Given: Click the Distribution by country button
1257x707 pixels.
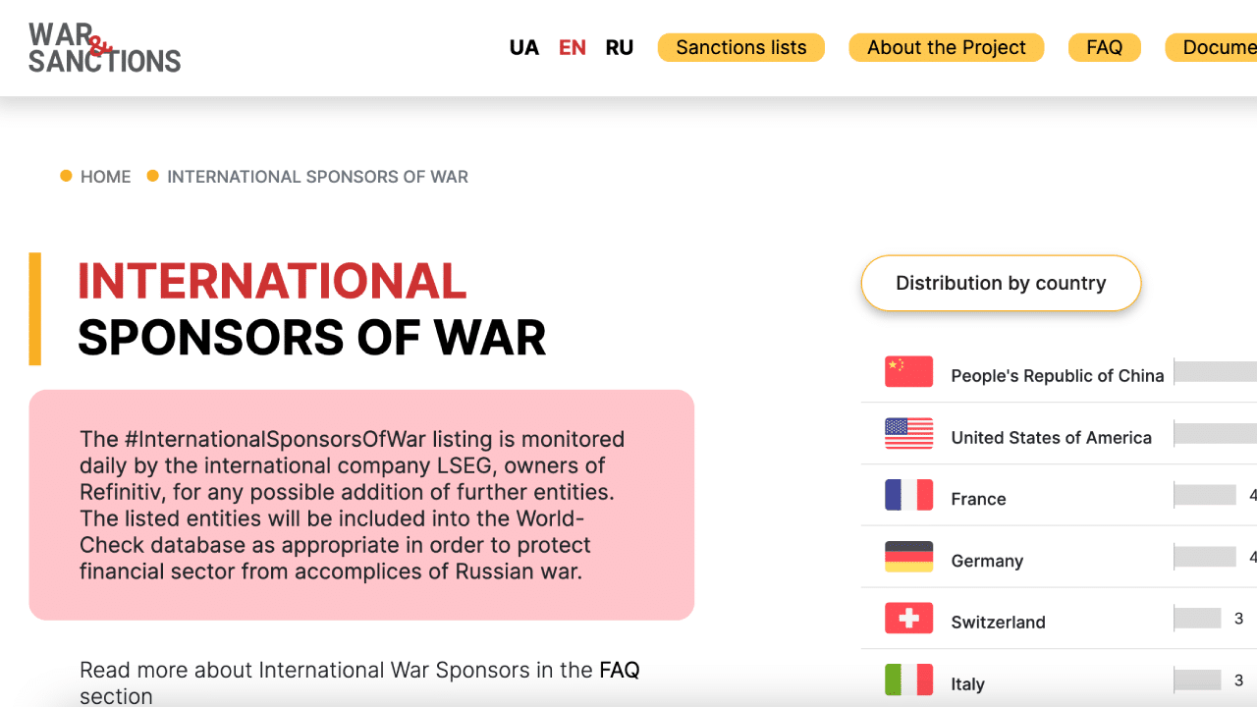Looking at the screenshot, I should tap(1001, 284).
